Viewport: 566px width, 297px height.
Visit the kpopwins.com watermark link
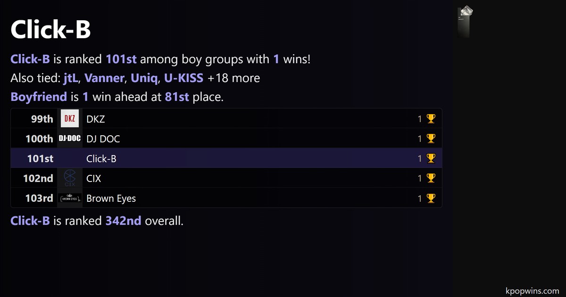[532, 291]
